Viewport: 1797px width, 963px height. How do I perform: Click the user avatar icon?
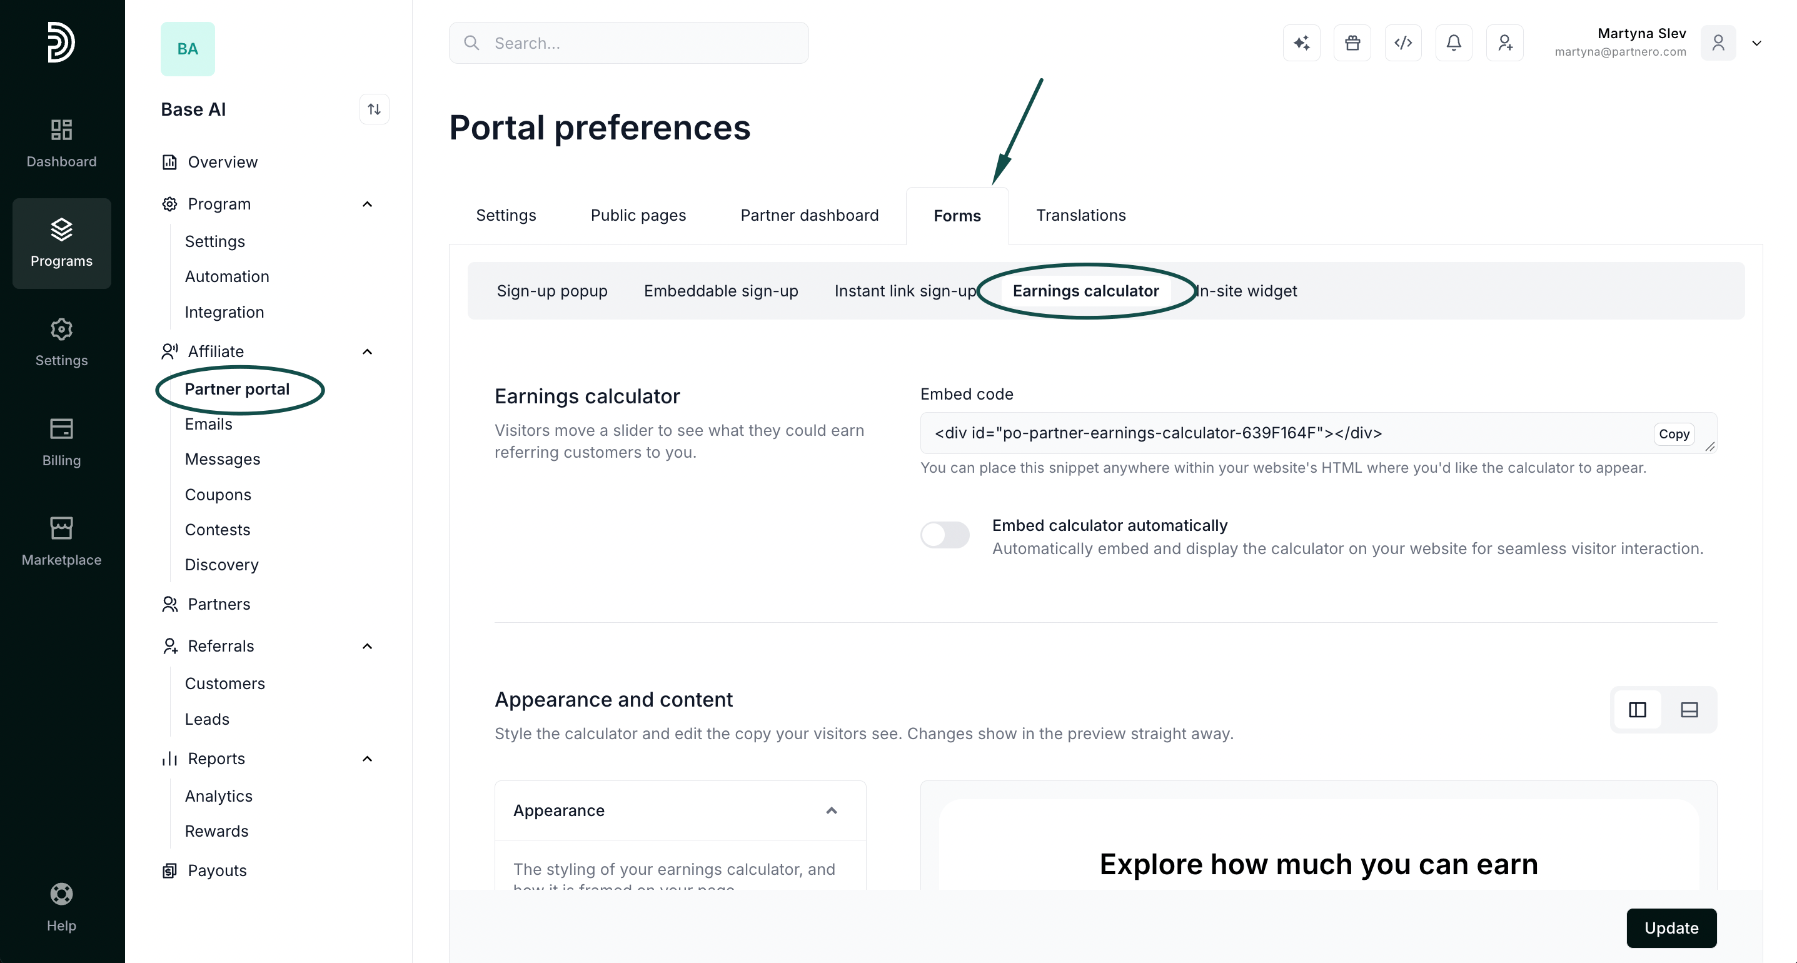(x=1718, y=43)
